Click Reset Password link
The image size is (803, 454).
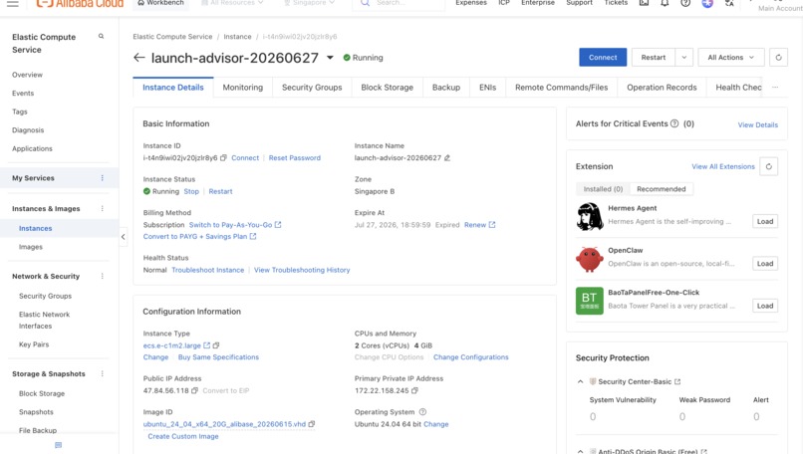pos(295,158)
